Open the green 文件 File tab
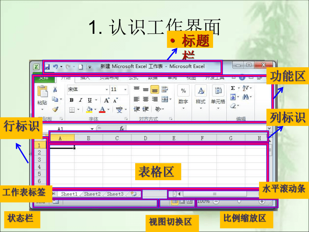Image resolution: width=309 pixels, height=232 pixels. click(x=44, y=79)
